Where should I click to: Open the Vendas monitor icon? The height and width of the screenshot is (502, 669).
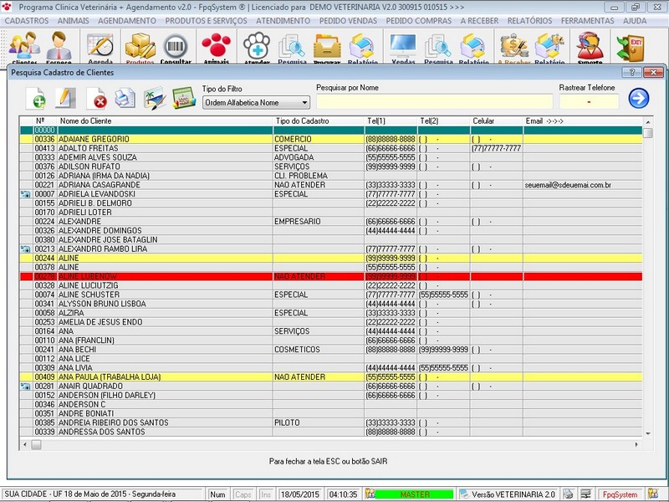(403, 47)
